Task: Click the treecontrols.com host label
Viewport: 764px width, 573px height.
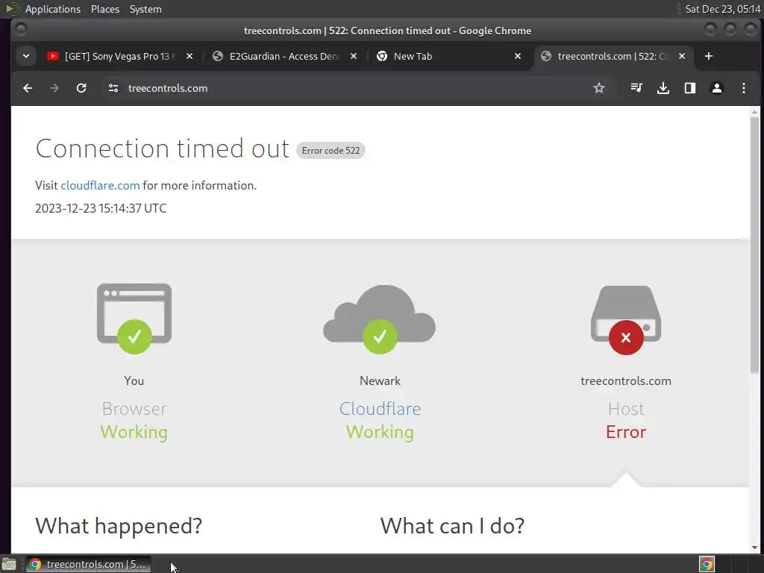Action: tap(626, 381)
